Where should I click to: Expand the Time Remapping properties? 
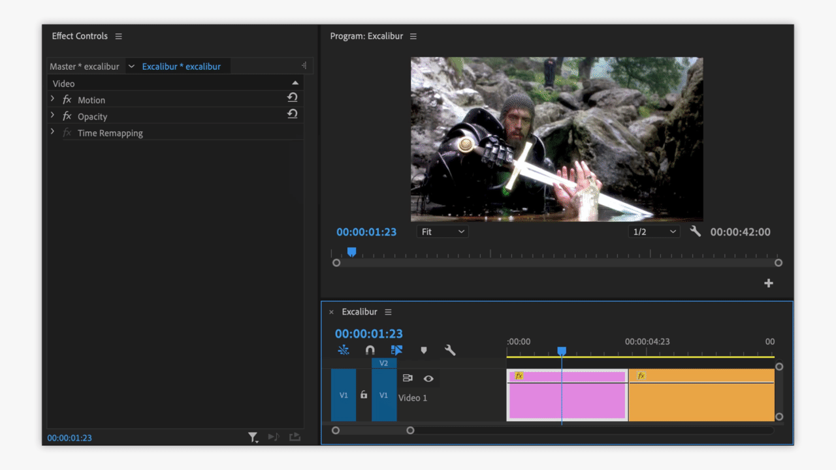click(x=53, y=132)
